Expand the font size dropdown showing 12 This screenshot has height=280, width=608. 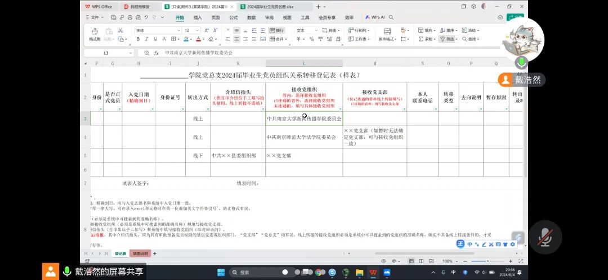point(198,30)
